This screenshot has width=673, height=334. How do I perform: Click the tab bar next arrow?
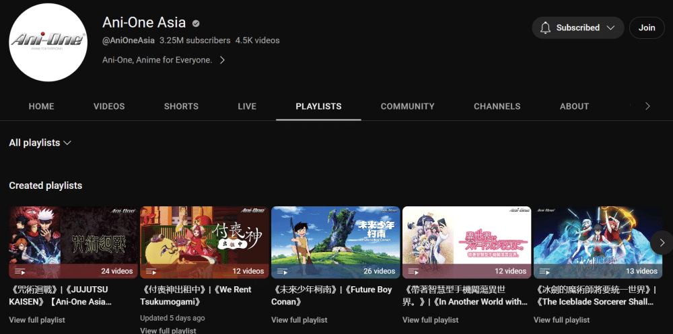[647, 106]
